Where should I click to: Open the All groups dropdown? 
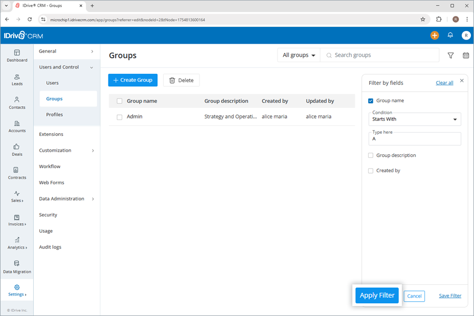point(298,55)
